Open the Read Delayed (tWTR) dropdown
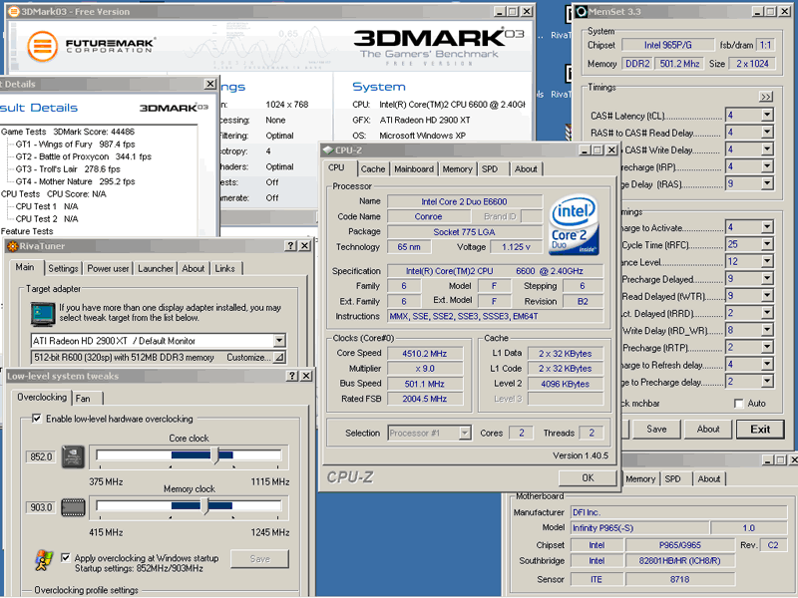The width and height of the screenshot is (798, 598). point(767,296)
